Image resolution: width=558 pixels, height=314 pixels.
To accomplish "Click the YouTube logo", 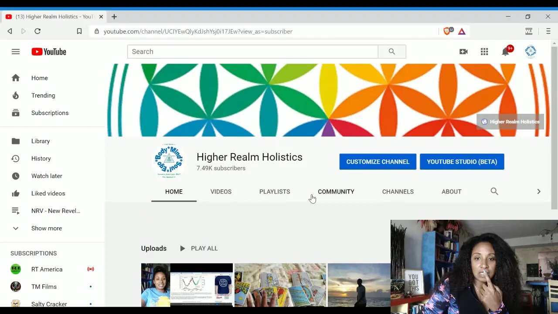I will point(49,51).
